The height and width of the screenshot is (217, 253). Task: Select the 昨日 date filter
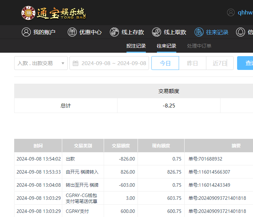193,63
